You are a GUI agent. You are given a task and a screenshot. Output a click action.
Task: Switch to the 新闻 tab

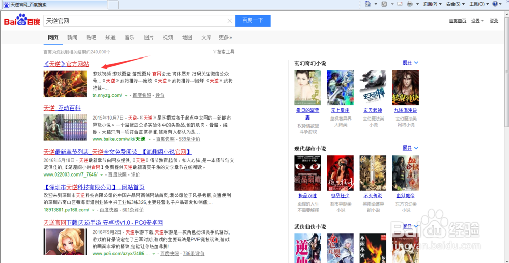pyautogui.click(x=72, y=37)
